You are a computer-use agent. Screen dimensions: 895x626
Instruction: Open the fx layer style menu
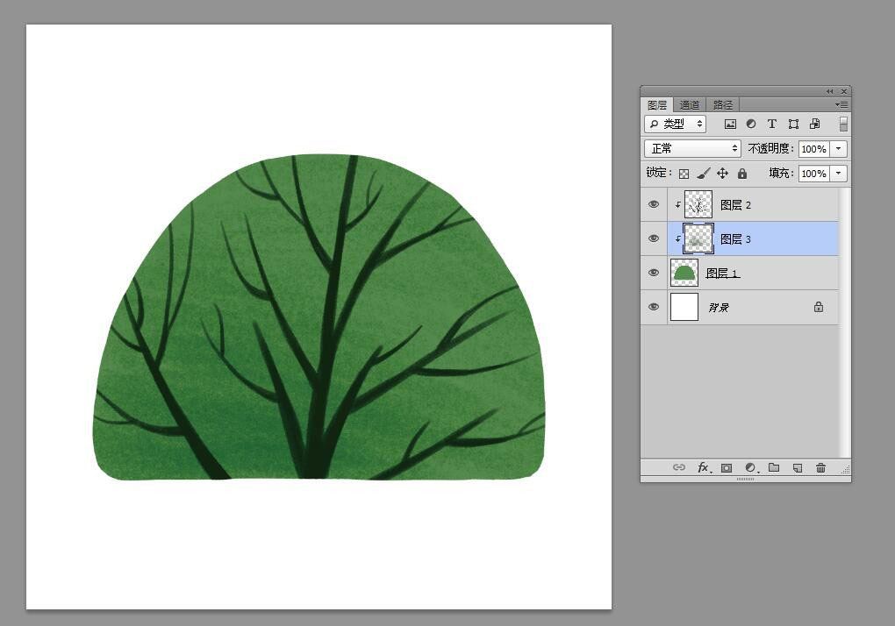[704, 467]
